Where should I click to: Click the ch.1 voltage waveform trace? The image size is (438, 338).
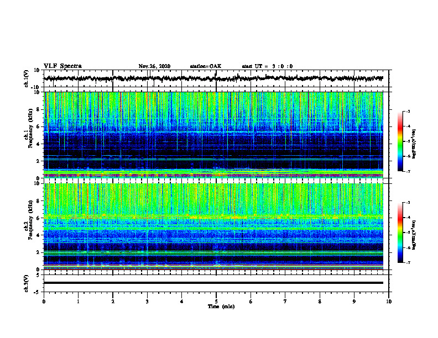(x=213, y=78)
